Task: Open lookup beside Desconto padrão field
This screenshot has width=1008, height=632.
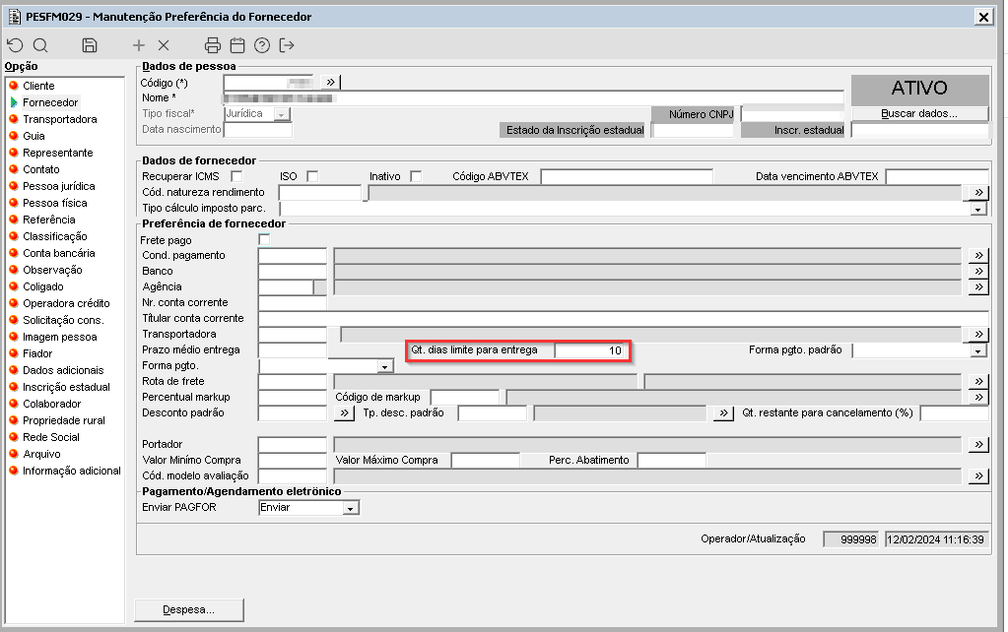Action: pos(344,413)
